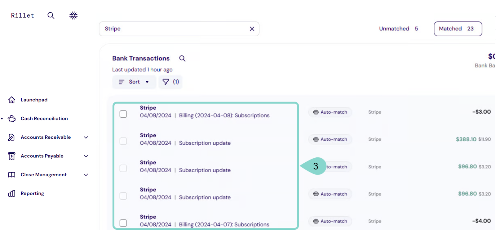The image size is (496, 230).
Task: Clear the Stripe search text with X
Action: (252, 29)
